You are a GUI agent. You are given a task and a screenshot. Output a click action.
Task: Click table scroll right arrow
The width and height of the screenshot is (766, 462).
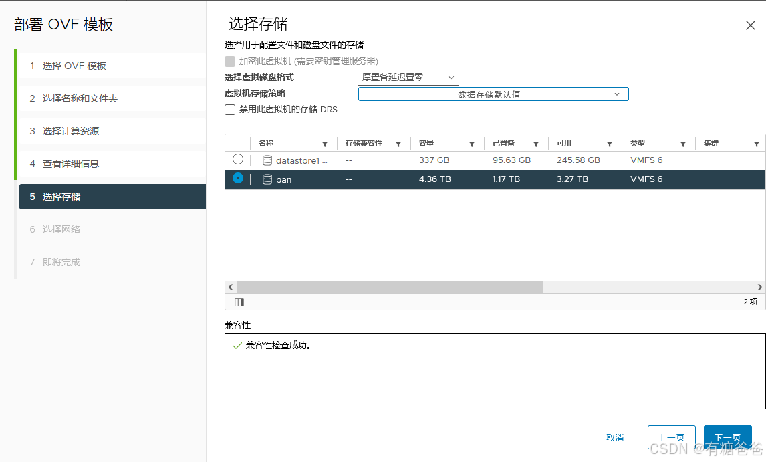point(759,287)
